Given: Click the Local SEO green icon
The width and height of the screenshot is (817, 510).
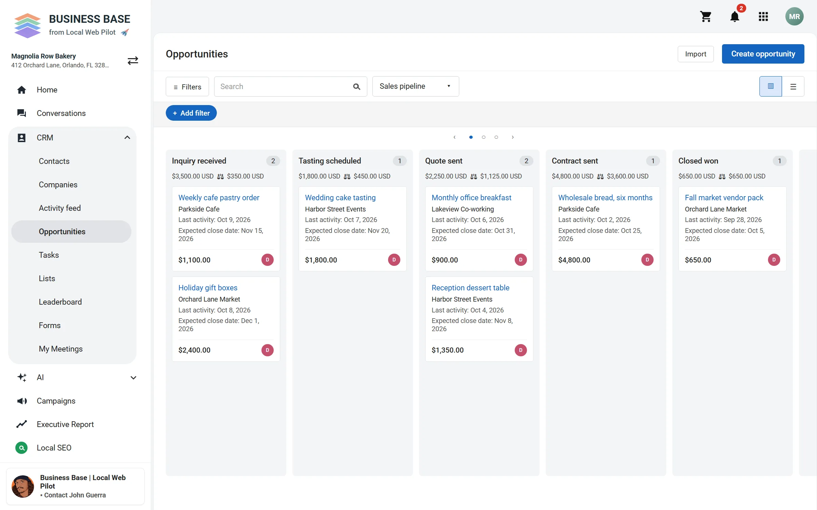Looking at the screenshot, I should tap(21, 448).
